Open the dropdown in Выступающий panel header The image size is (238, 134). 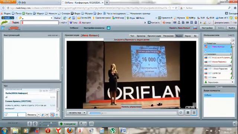[54, 35]
